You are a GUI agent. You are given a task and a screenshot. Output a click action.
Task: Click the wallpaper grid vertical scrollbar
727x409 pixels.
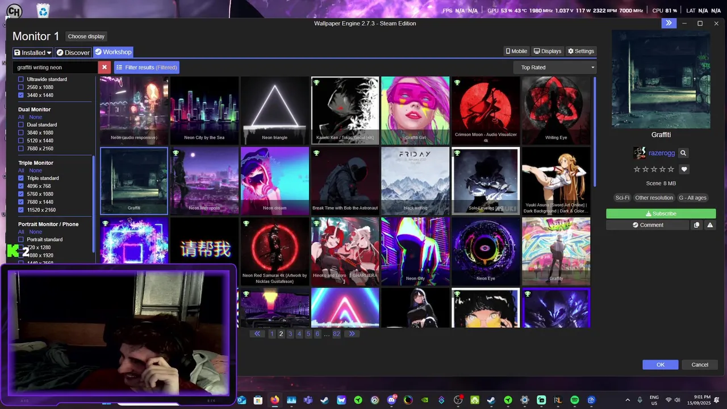point(595,132)
